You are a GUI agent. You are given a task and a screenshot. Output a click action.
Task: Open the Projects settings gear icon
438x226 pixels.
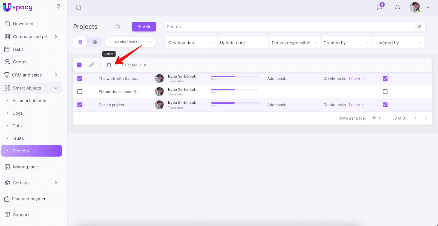point(118,27)
